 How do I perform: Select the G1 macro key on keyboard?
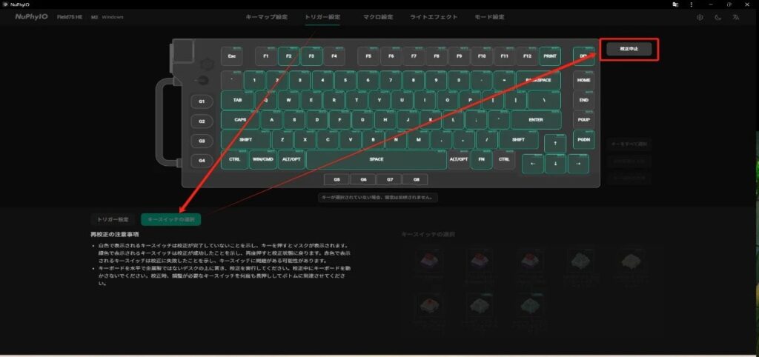(202, 101)
